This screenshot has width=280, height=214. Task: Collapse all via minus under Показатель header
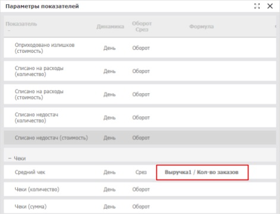click(x=9, y=31)
